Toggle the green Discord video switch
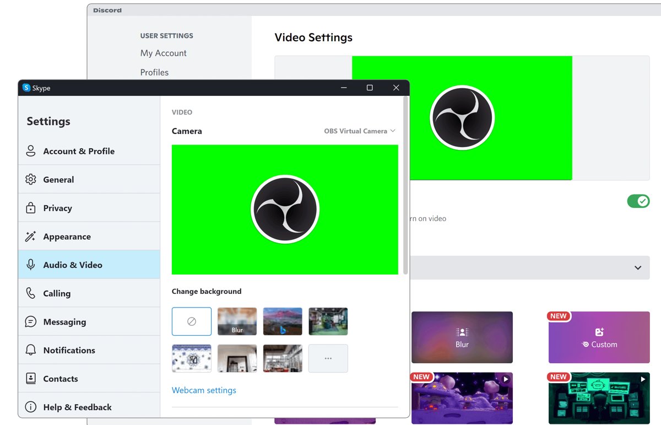661x425 pixels. click(x=638, y=201)
